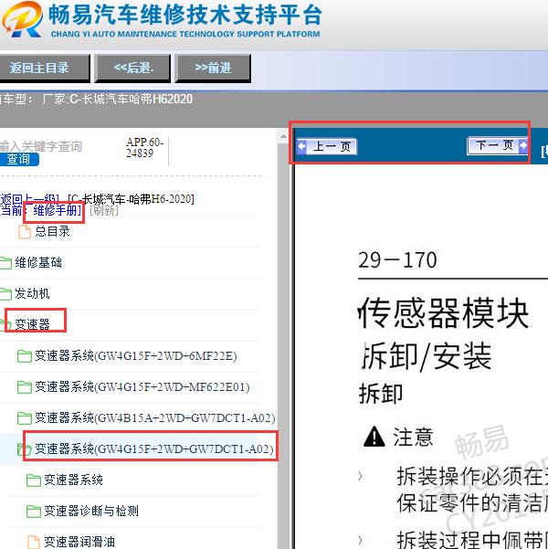Click the 刷新 refresh link
This screenshot has height=549, width=548.
tap(104, 210)
